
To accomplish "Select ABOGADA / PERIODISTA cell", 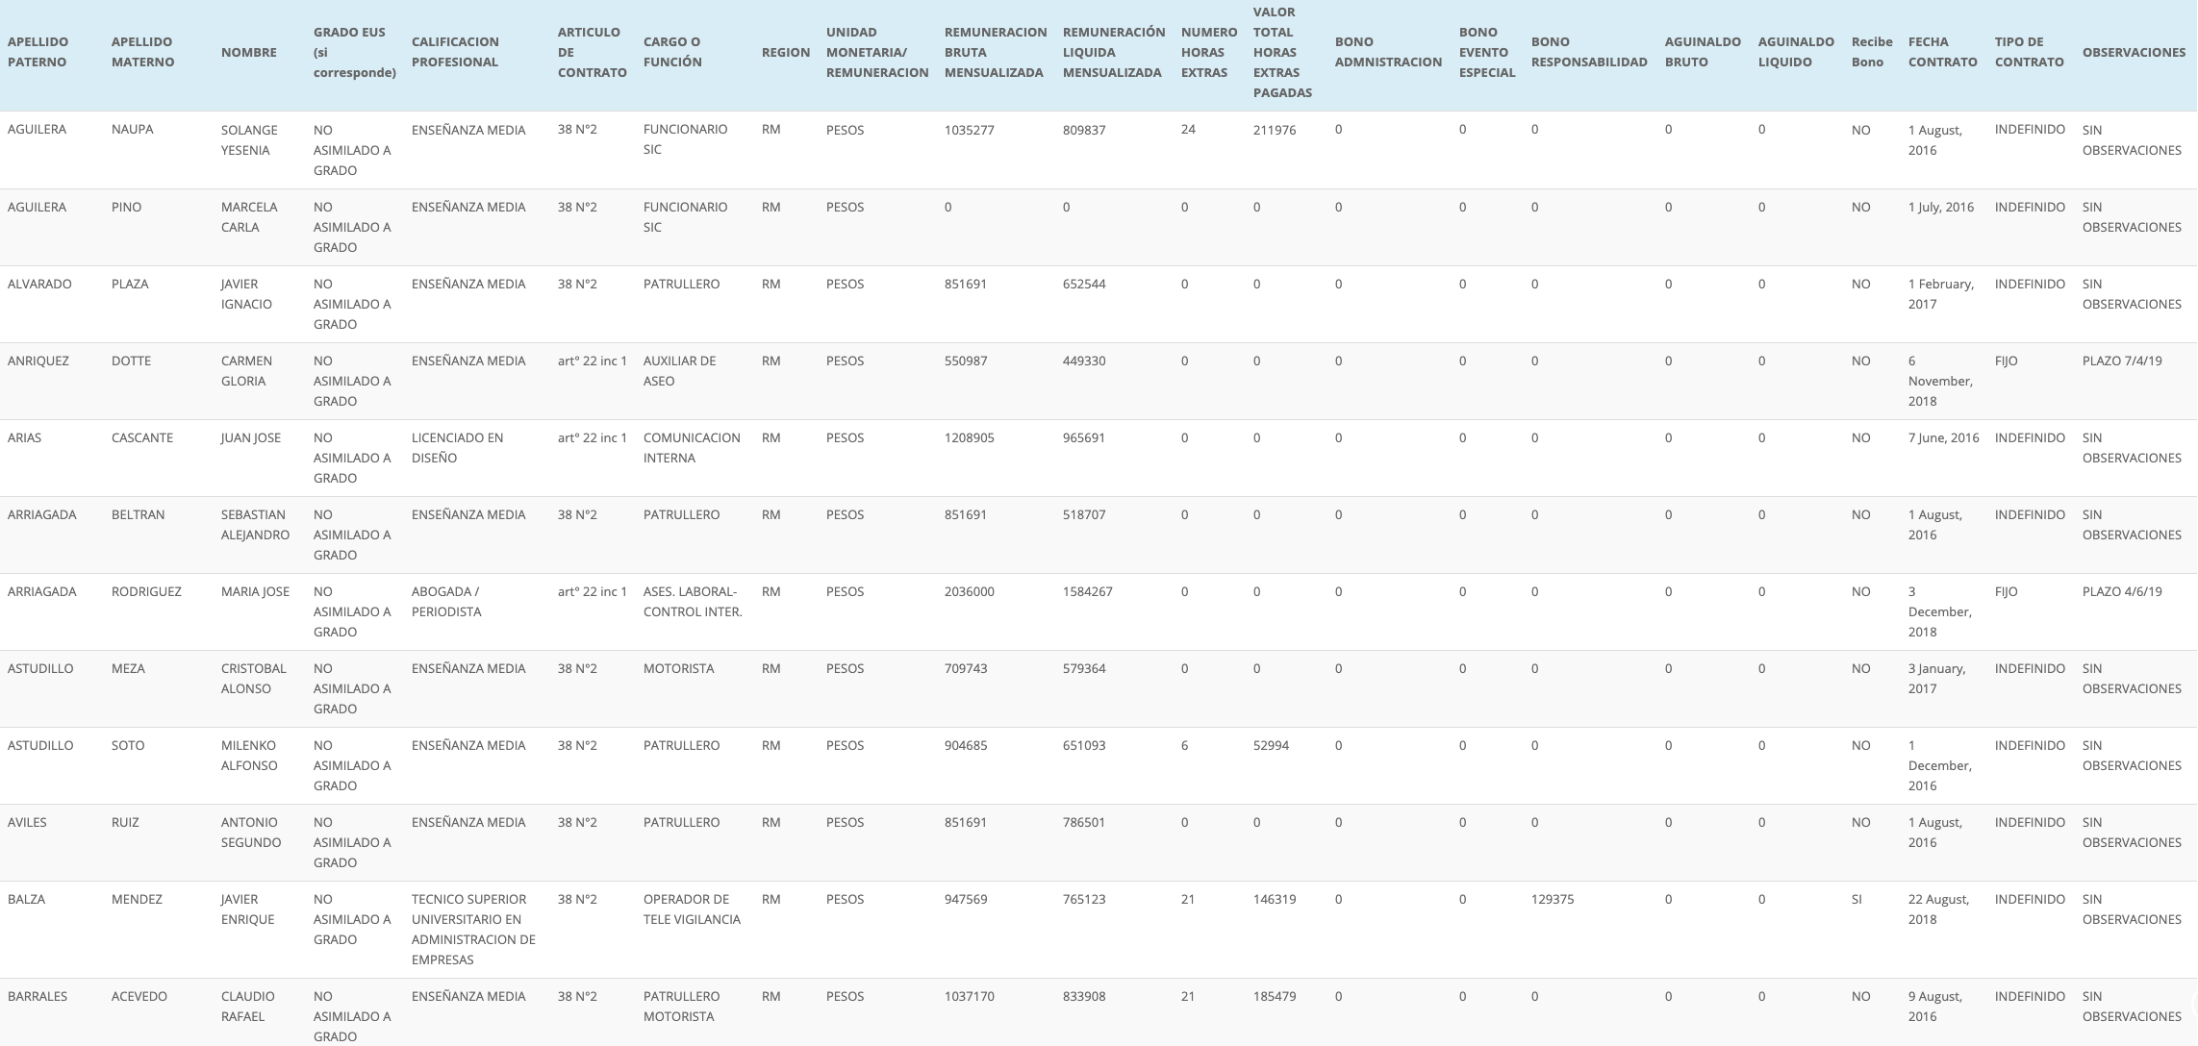I will tap(446, 602).
